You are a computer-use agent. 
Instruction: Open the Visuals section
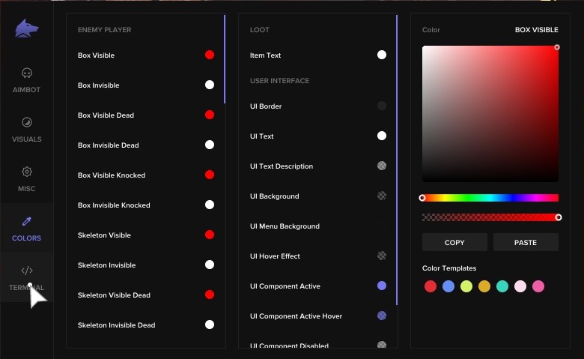[27, 130]
